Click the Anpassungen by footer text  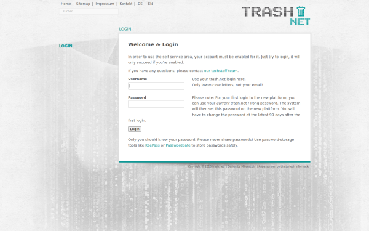(x=284, y=166)
